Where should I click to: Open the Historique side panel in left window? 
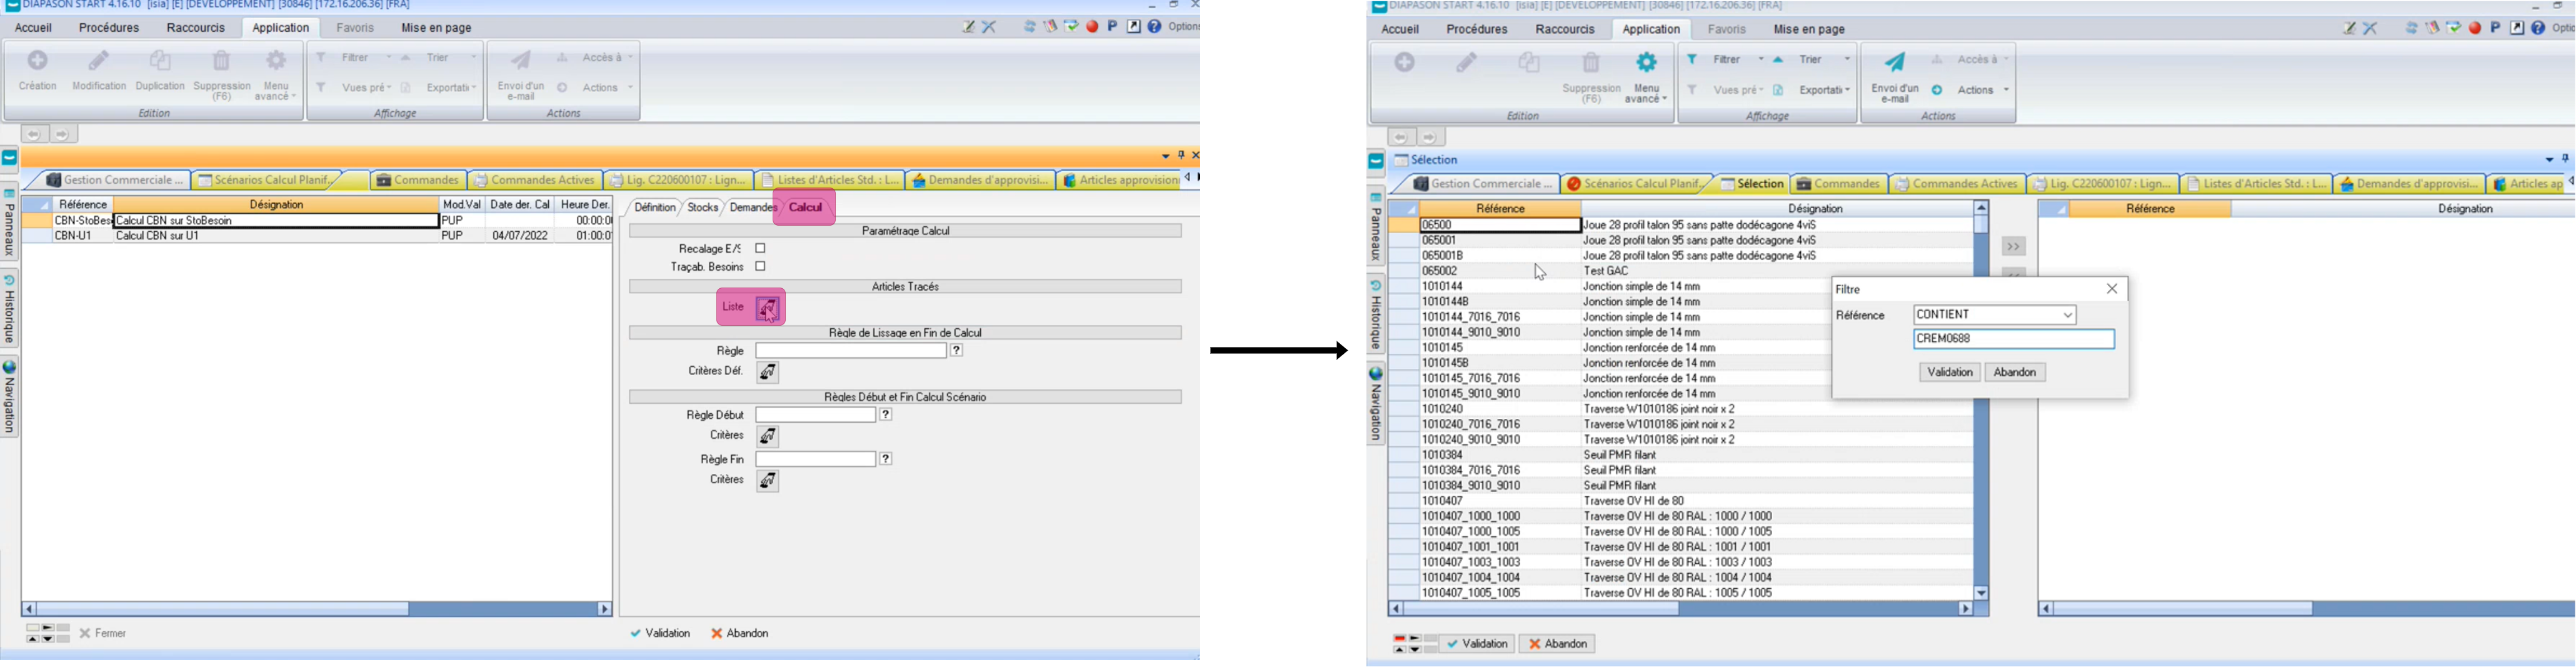(10, 310)
